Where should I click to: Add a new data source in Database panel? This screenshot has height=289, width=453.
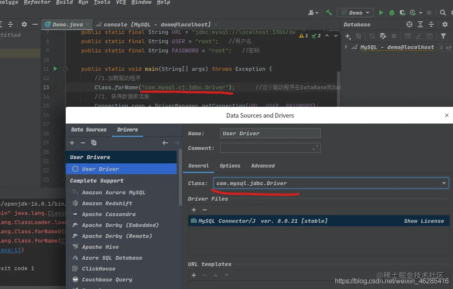(348, 36)
